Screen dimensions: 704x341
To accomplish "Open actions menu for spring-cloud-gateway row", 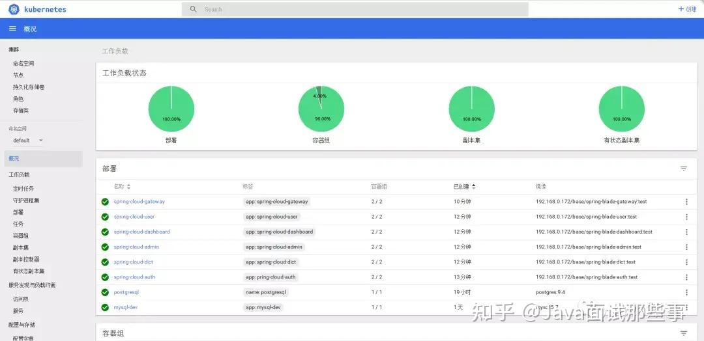I will (686, 202).
